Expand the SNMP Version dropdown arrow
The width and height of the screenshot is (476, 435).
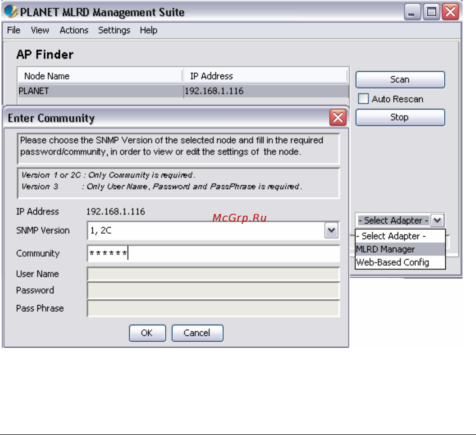coord(332,230)
